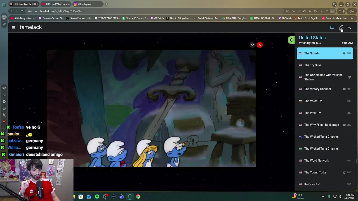Expand the bookmarks bar overflow chevron
The height and width of the screenshot is (201, 358).
click(x=352, y=18)
